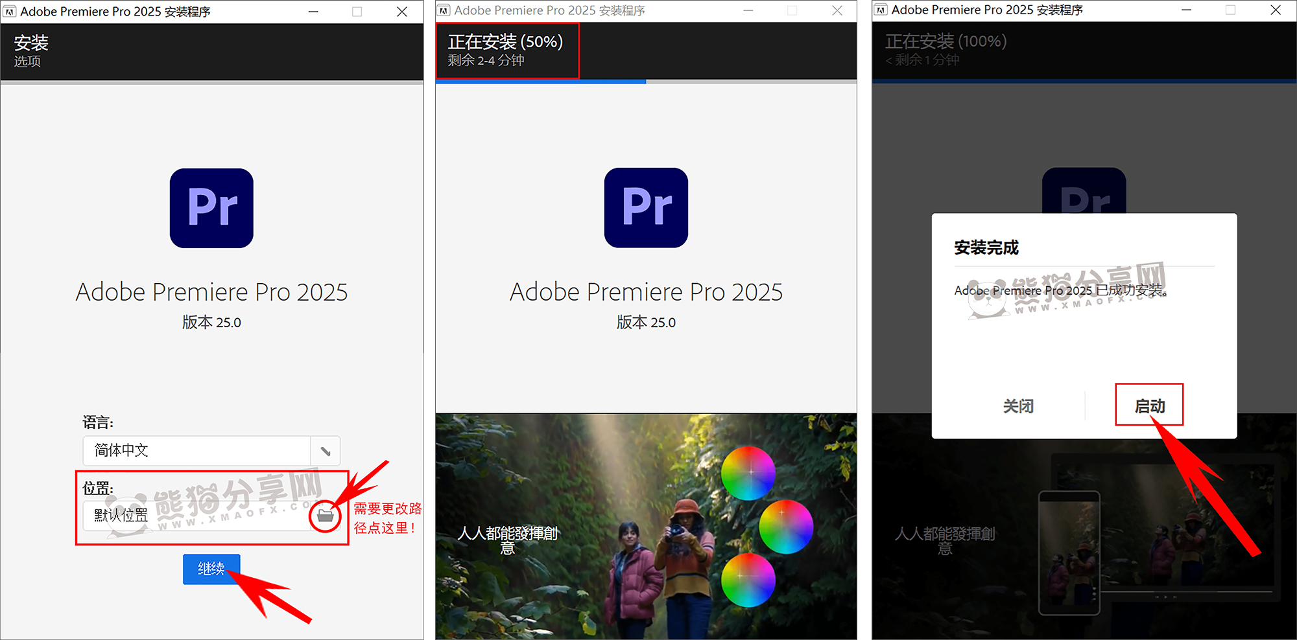Click the 默认位置 location field

(198, 516)
